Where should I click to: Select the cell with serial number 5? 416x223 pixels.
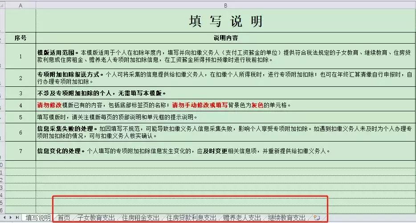(20, 117)
